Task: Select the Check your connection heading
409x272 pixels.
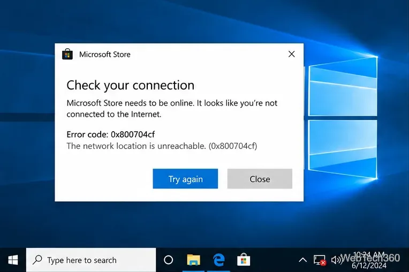Action: point(131,85)
